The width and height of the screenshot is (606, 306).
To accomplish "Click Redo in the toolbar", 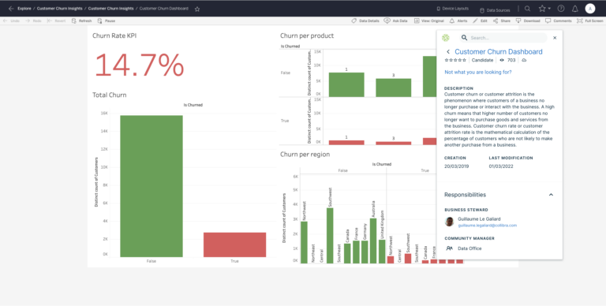I will pos(33,21).
